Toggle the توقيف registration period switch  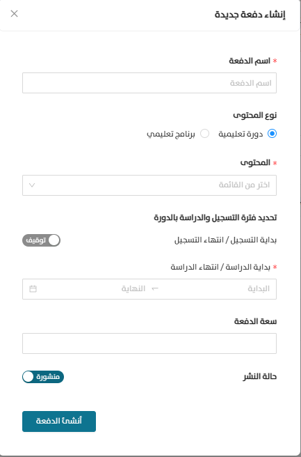click(41, 240)
